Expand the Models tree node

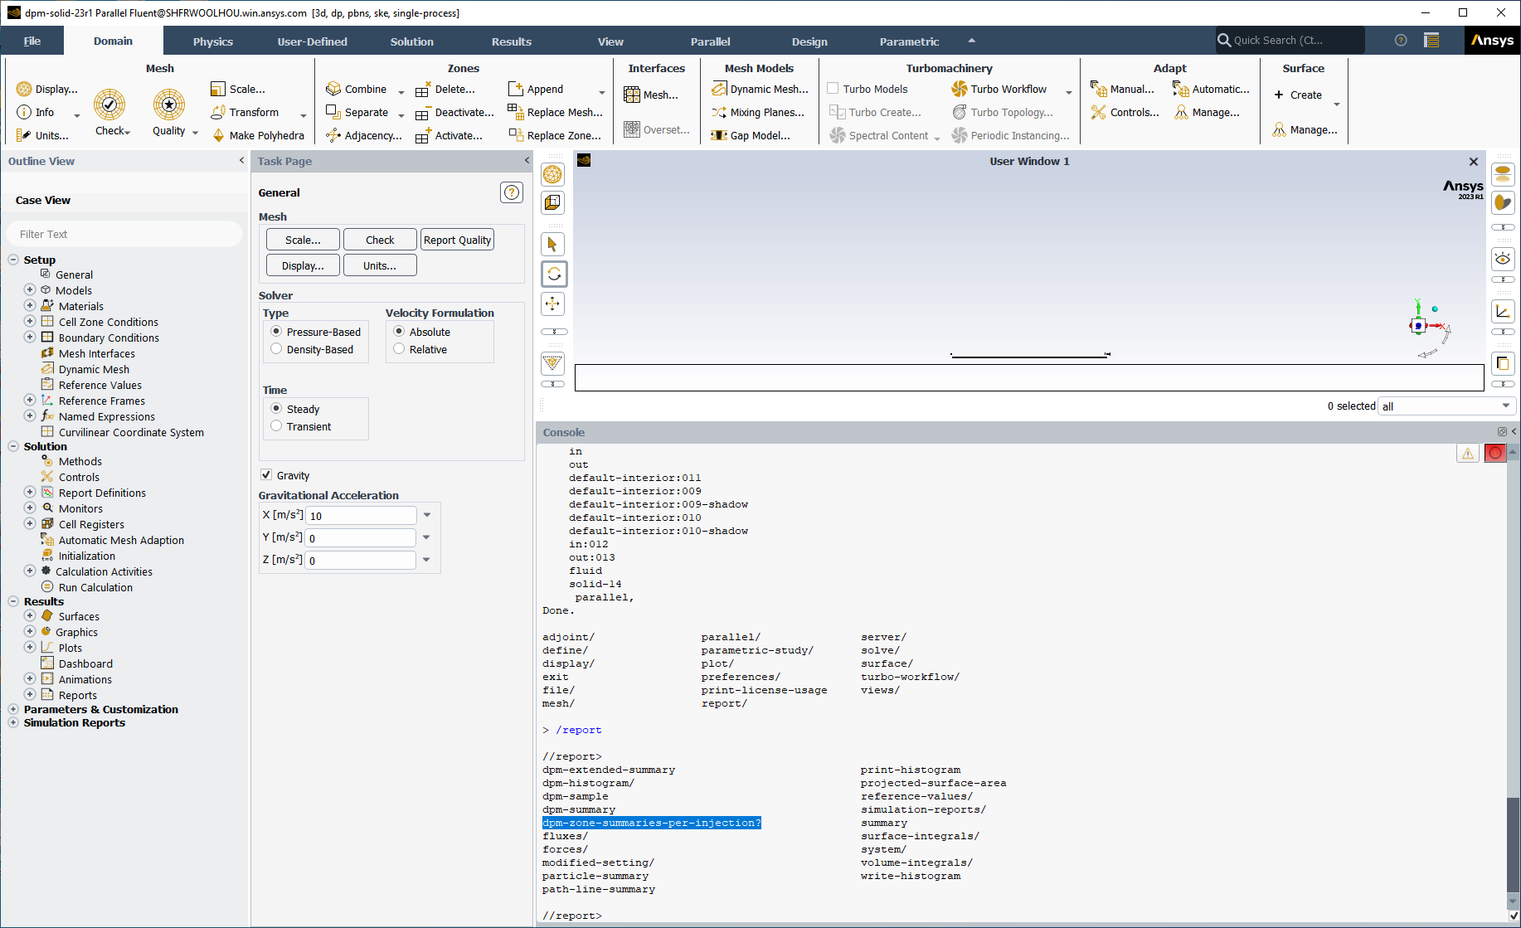tap(30, 290)
